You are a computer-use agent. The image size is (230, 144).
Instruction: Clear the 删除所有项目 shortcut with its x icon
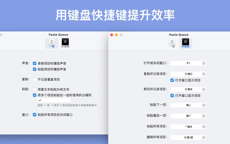204,138
